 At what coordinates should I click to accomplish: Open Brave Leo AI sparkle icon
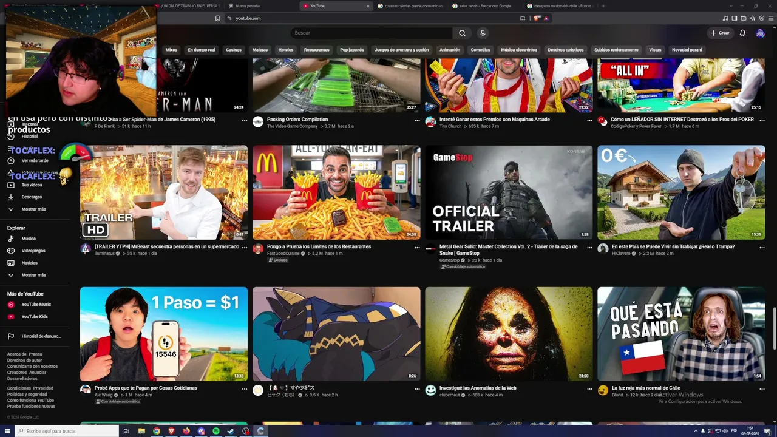point(752,18)
